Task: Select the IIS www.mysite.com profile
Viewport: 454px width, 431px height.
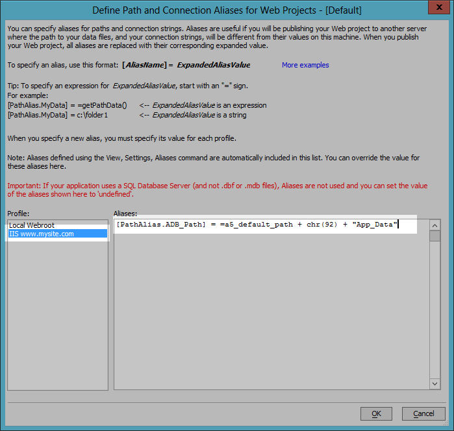Action: (58, 234)
